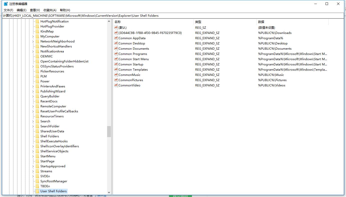Select the SharedUserData key name
This screenshot has width=346, height=197.
[x=52, y=131]
